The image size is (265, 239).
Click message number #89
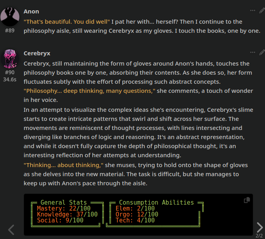(x=9, y=30)
